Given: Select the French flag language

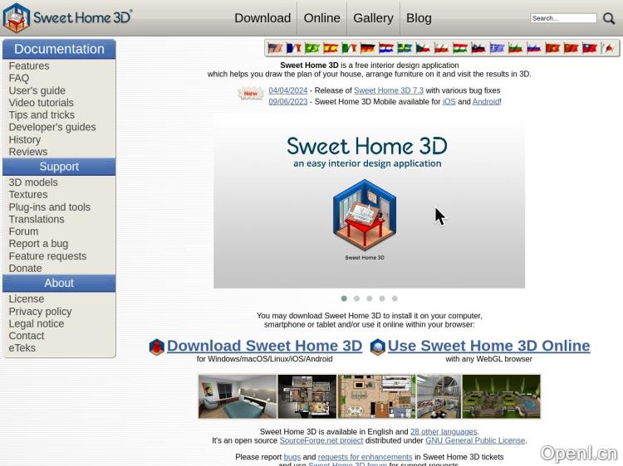Looking at the screenshot, I should tap(293, 48).
